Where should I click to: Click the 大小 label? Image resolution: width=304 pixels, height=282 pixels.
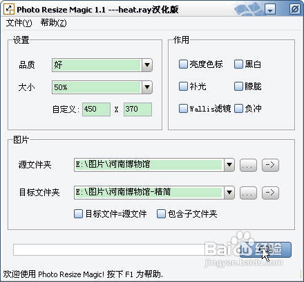[26, 87]
